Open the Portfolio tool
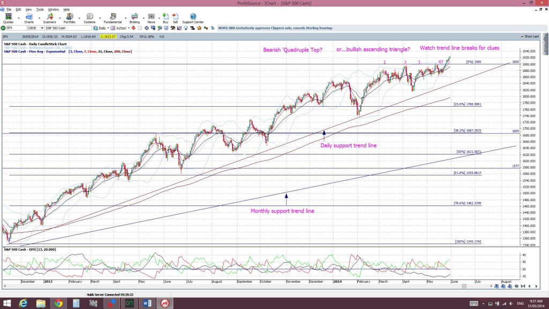 tap(69, 18)
